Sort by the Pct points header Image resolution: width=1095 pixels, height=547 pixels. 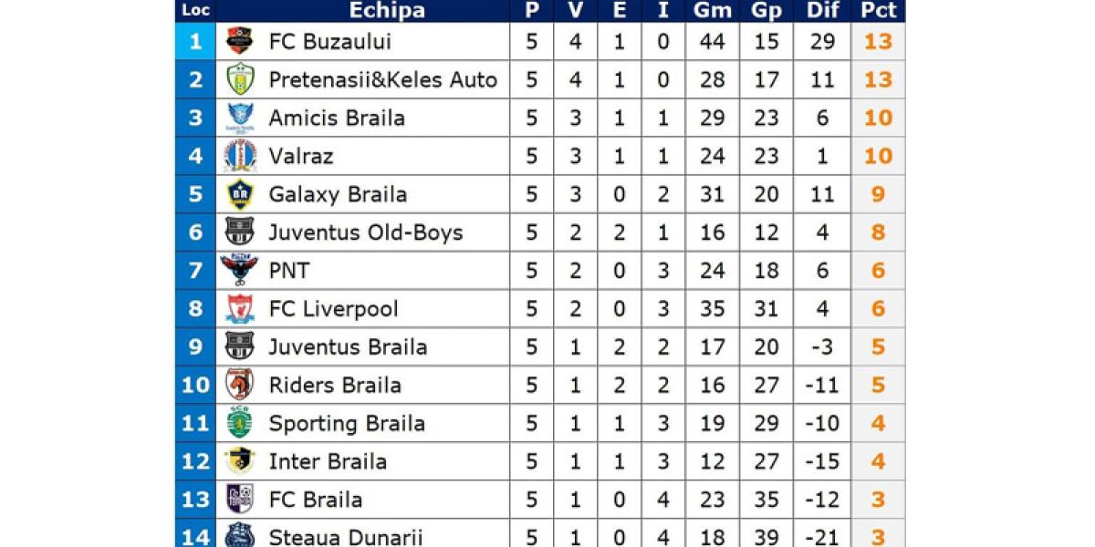point(878,11)
